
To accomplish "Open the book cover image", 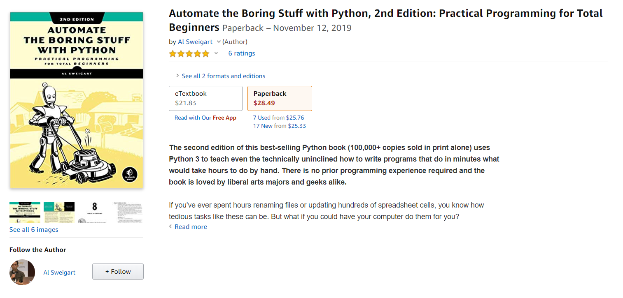I will [x=76, y=100].
